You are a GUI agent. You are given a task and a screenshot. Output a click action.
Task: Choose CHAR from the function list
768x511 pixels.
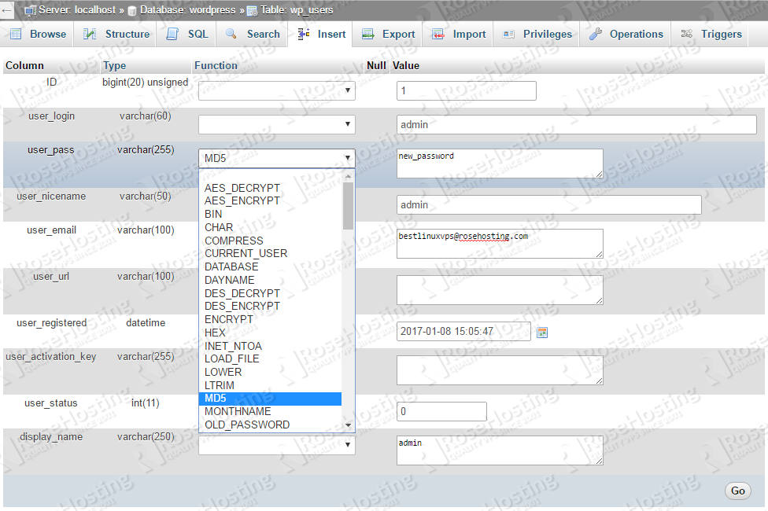coord(270,227)
